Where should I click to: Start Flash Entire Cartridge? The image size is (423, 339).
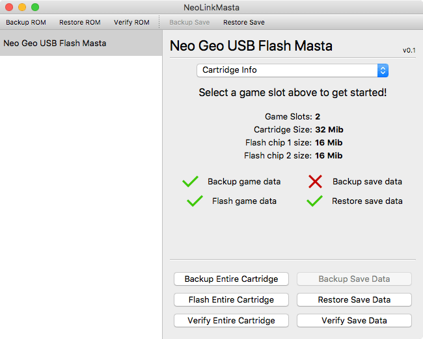231,299
